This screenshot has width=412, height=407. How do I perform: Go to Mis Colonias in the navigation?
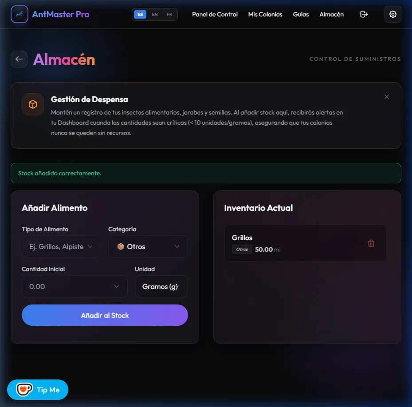265,15
